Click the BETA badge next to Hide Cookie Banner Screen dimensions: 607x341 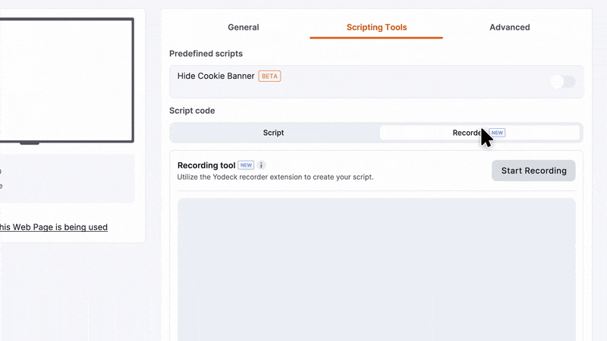click(x=269, y=77)
